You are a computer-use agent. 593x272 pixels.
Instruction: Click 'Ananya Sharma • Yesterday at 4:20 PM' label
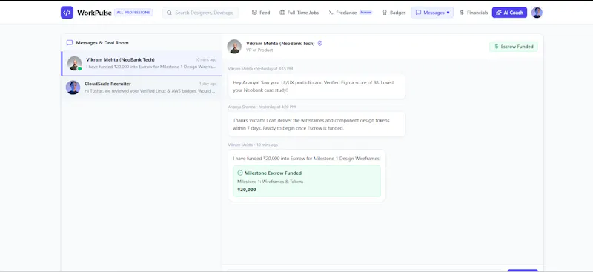tap(262, 107)
